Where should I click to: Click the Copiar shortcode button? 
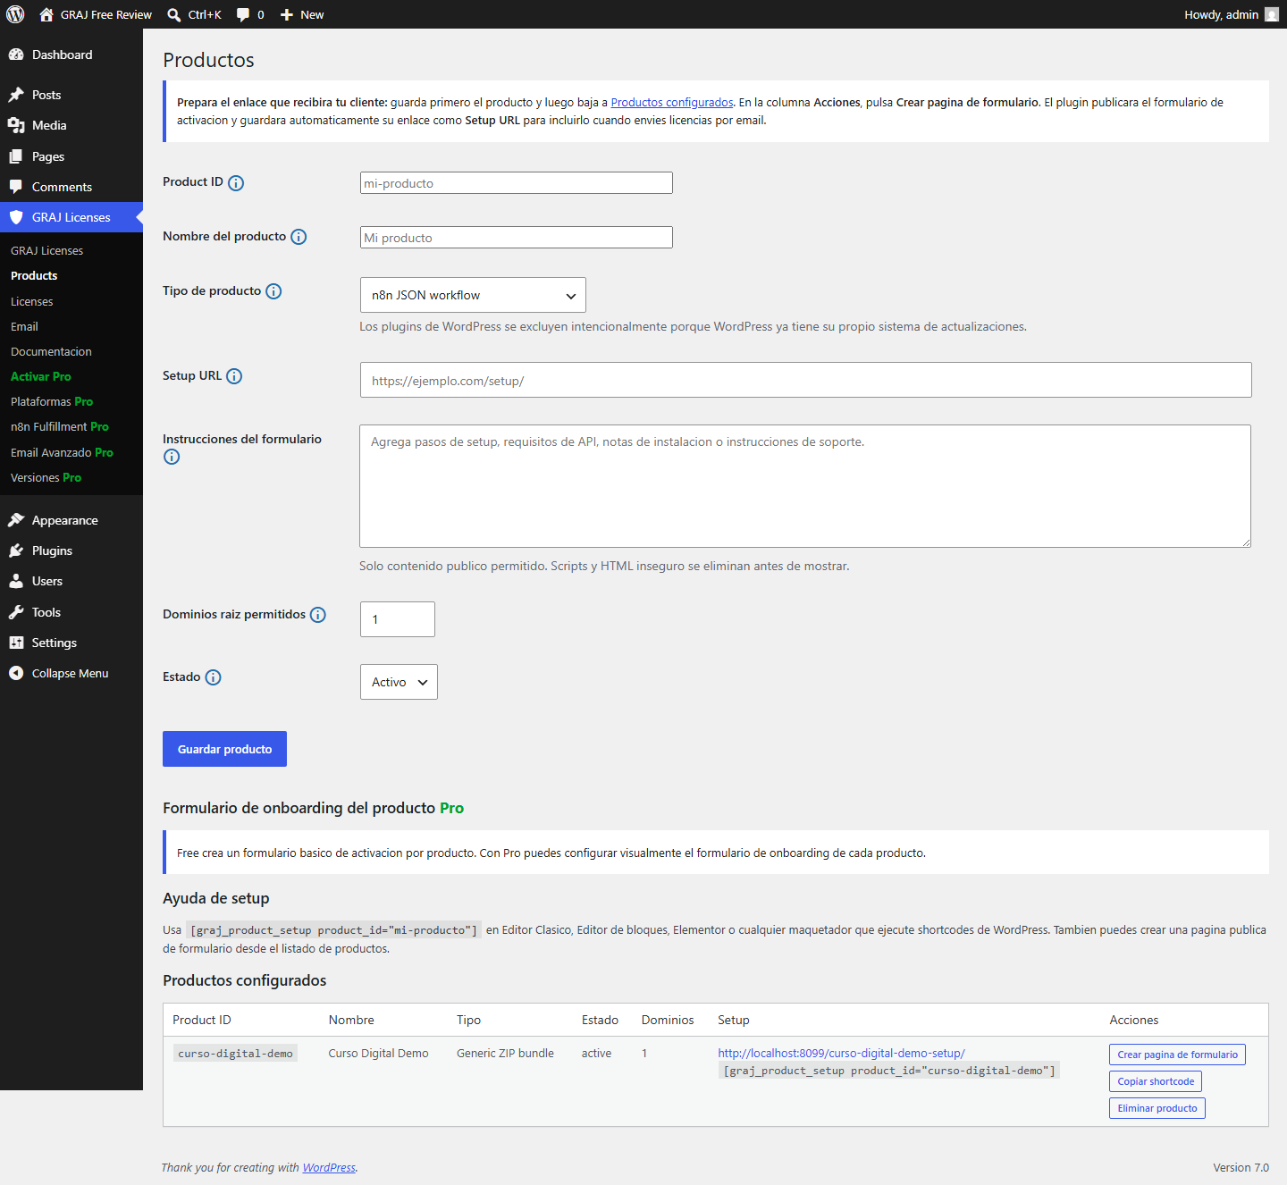(1156, 1081)
